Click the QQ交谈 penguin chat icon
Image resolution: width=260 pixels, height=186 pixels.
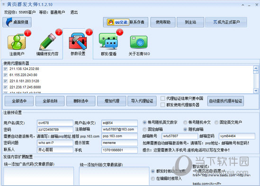(118, 22)
